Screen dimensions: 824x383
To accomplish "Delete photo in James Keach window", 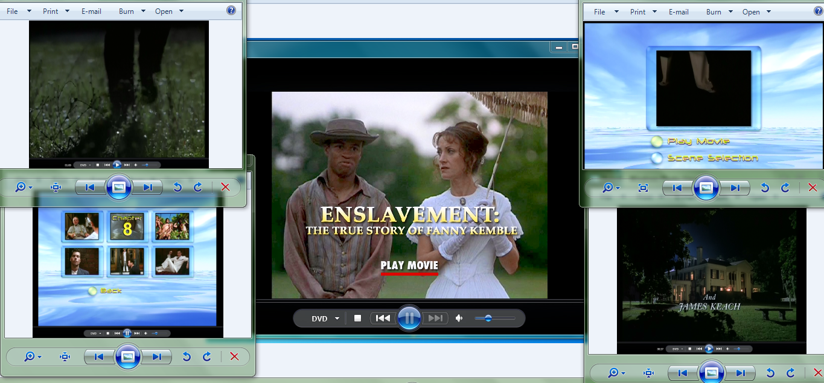I will [x=818, y=372].
